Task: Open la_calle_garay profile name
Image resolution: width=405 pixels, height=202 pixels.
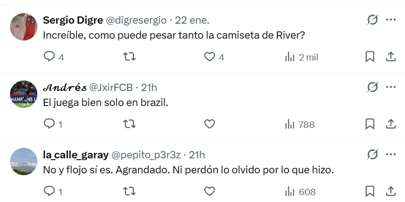Action: 76,155
